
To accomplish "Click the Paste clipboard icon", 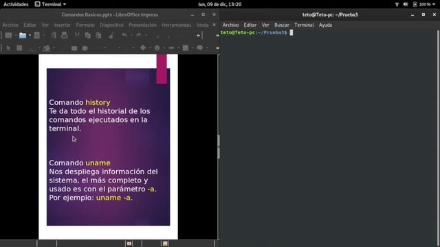I will click(98, 35).
